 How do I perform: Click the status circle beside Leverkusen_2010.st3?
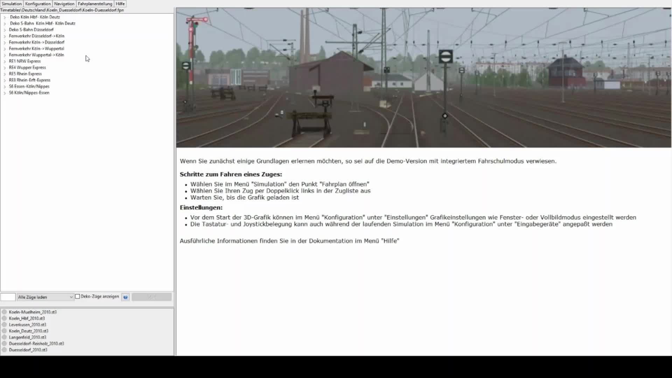click(x=4, y=324)
